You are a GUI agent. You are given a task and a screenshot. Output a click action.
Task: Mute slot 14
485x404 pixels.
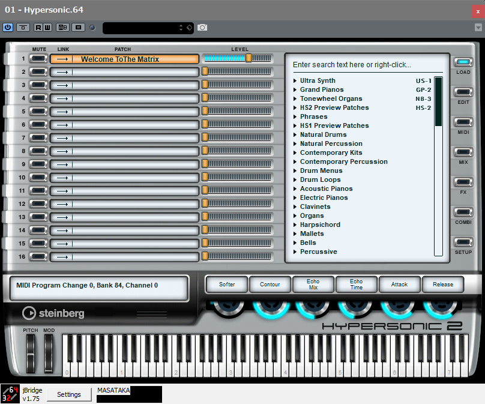click(38, 230)
